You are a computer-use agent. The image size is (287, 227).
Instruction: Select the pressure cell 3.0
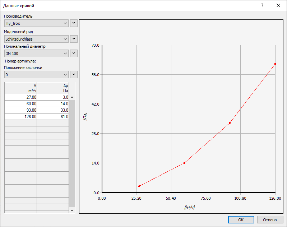(53, 97)
